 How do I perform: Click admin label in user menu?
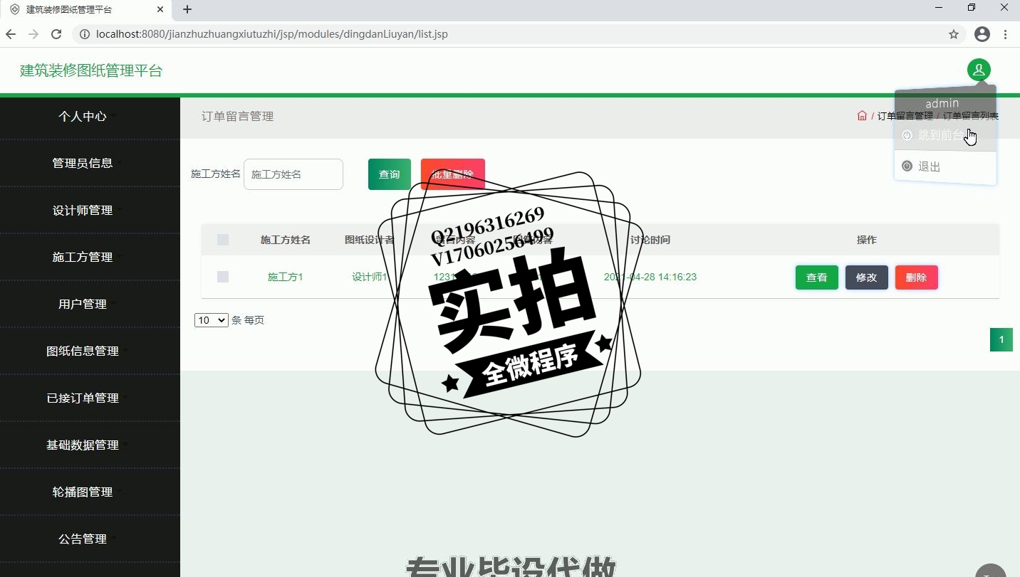(942, 103)
